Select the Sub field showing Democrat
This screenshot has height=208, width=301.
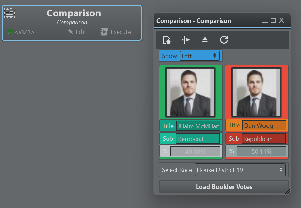pos(198,139)
